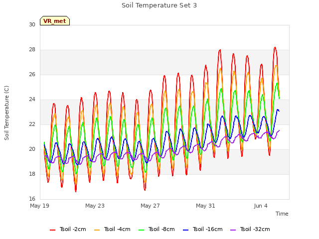Click the end of the purple -32cm line
This screenshot has height=239, width=319.
point(279,130)
